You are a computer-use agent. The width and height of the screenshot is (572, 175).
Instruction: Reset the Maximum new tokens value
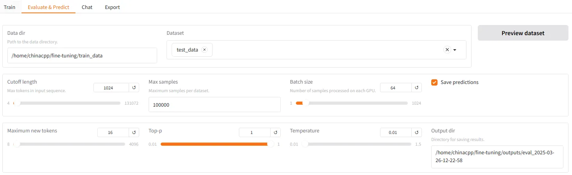pyautogui.click(x=134, y=132)
